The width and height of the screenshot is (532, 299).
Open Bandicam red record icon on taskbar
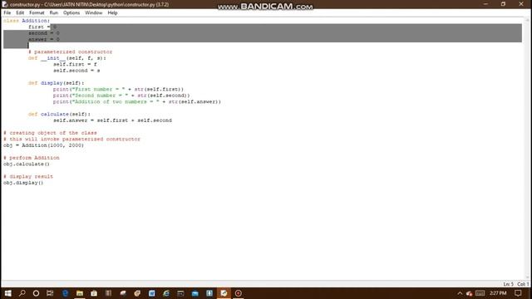point(239,293)
